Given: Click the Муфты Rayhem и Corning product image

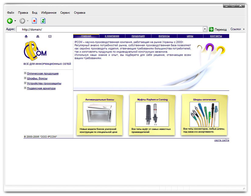Looking at the screenshot, I should point(152,115).
